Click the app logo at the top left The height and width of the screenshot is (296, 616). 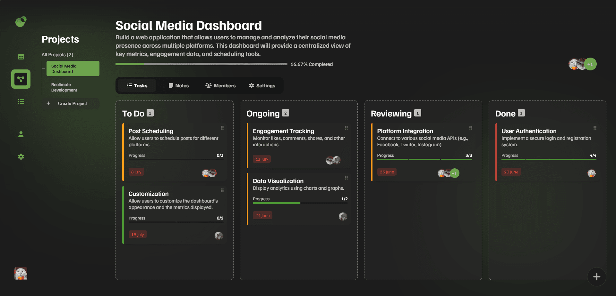click(x=21, y=22)
